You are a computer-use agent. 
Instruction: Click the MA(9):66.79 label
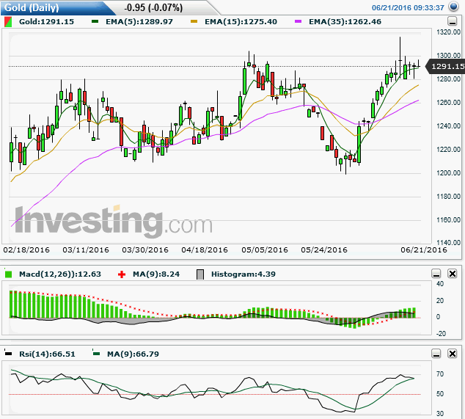point(133,354)
